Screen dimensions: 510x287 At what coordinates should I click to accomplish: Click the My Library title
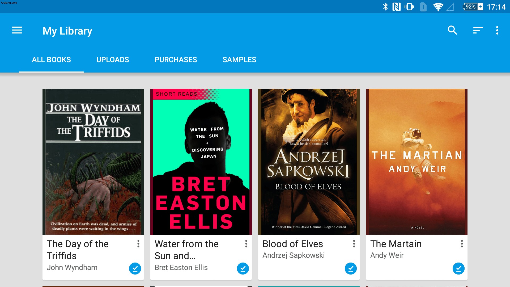point(67,31)
